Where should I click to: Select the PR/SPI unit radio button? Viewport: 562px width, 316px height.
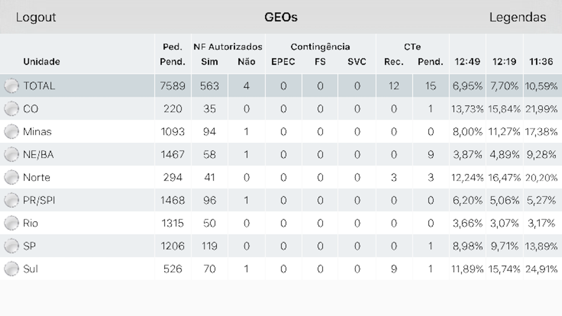point(11,200)
